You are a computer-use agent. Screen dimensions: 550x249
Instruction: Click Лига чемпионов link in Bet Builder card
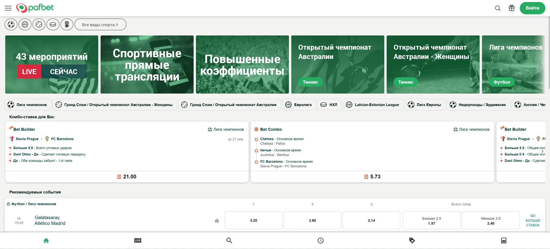[226, 129]
